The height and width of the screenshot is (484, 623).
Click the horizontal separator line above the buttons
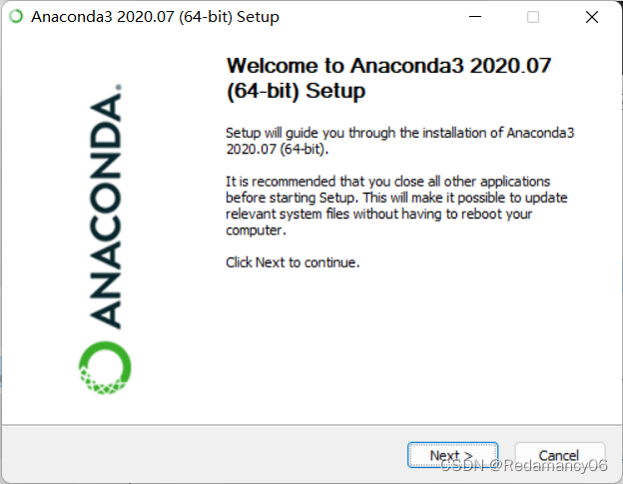tap(311, 425)
